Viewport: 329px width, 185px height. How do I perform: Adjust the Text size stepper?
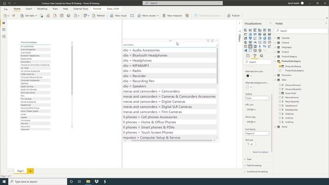[250, 144]
